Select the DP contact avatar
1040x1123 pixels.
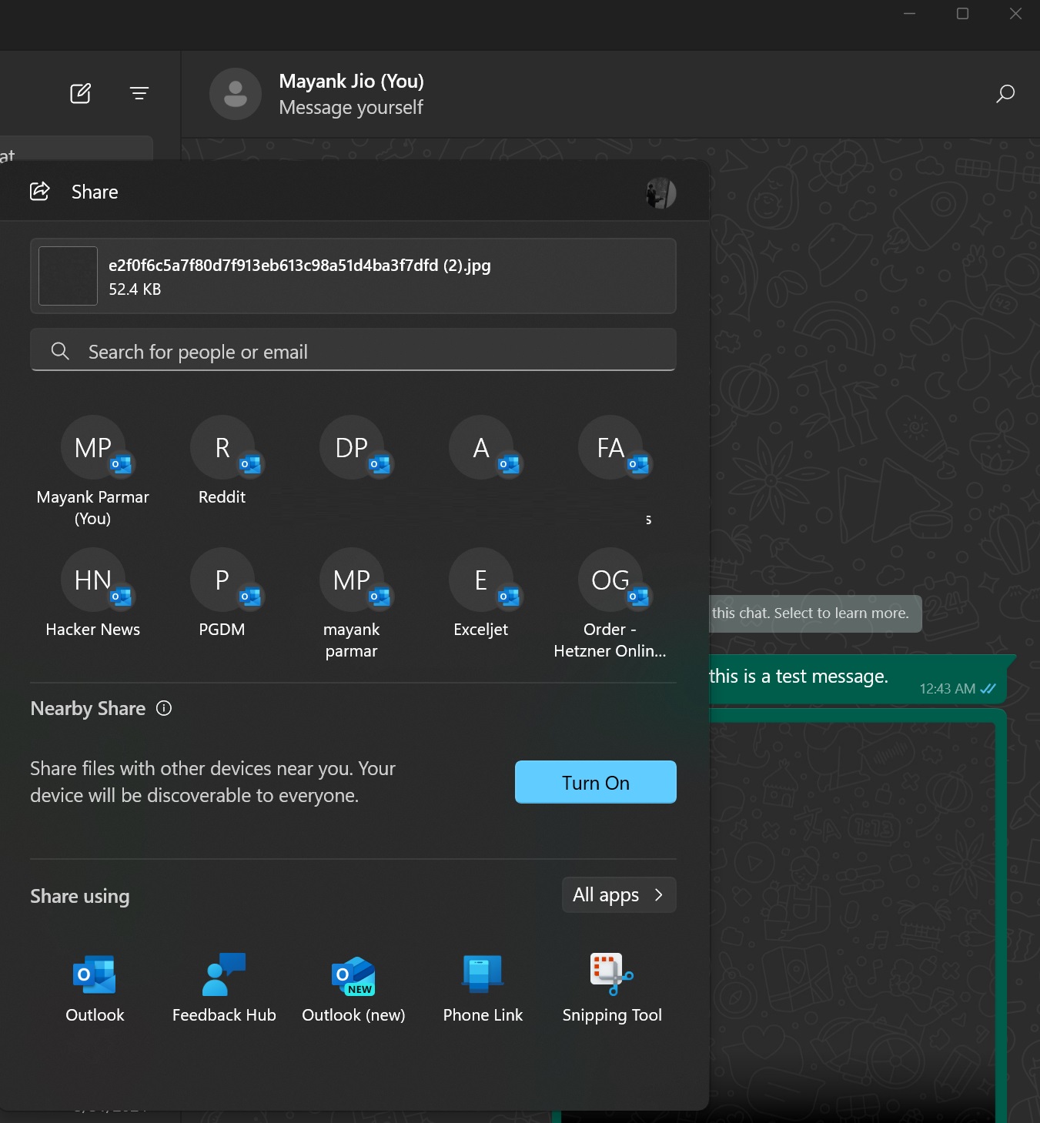(352, 447)
